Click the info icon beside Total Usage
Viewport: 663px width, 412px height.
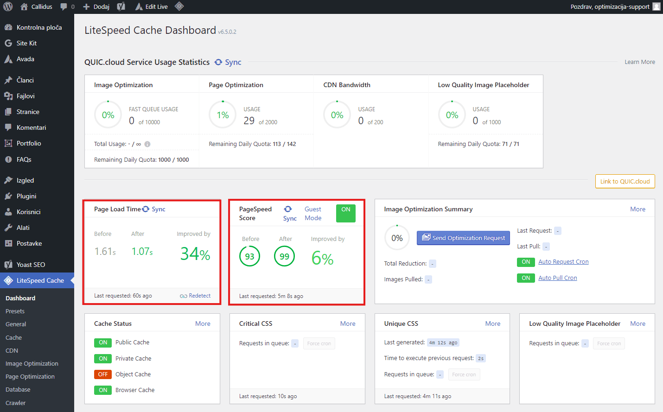pos(147,144)
